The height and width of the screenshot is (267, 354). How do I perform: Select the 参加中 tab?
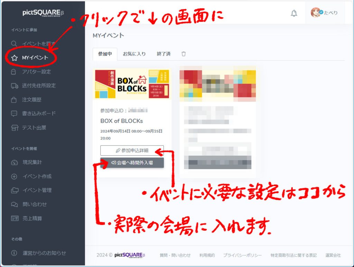point(105,54)
